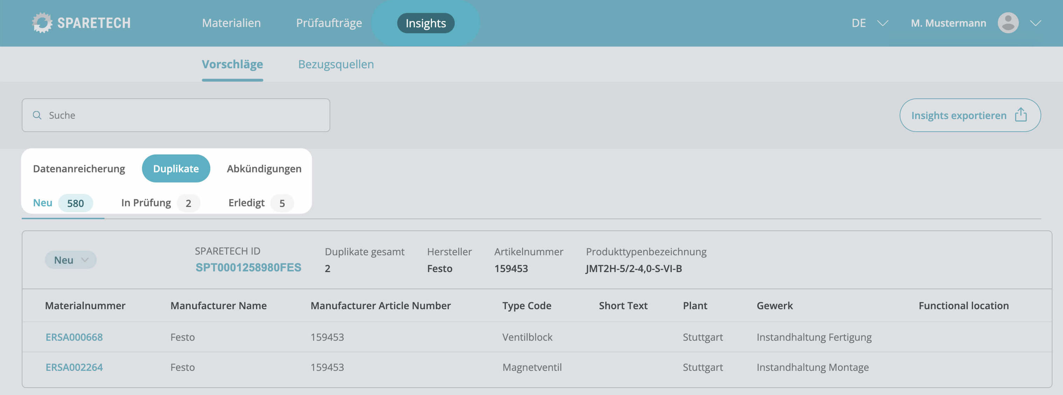The image size is (1063, 395).
Task: Click the Short Text column header
Action: tap(623, 305)
